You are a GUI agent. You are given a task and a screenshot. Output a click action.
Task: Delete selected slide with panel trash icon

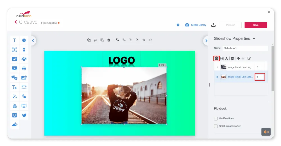click(x=232, y=58)
